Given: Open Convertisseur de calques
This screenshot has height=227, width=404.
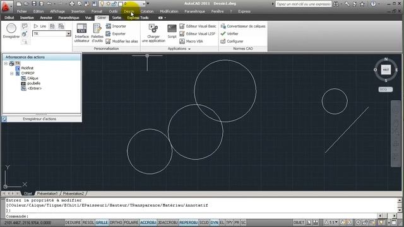Looking at the screenshot, I should (x=243, y=26).
